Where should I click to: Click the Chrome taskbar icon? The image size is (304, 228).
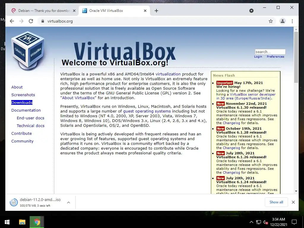pos(37,222)
